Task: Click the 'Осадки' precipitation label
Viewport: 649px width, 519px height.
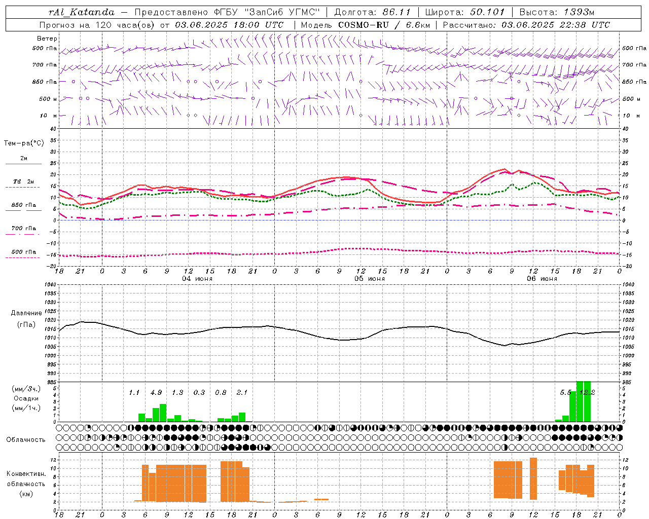Action: 26,398
